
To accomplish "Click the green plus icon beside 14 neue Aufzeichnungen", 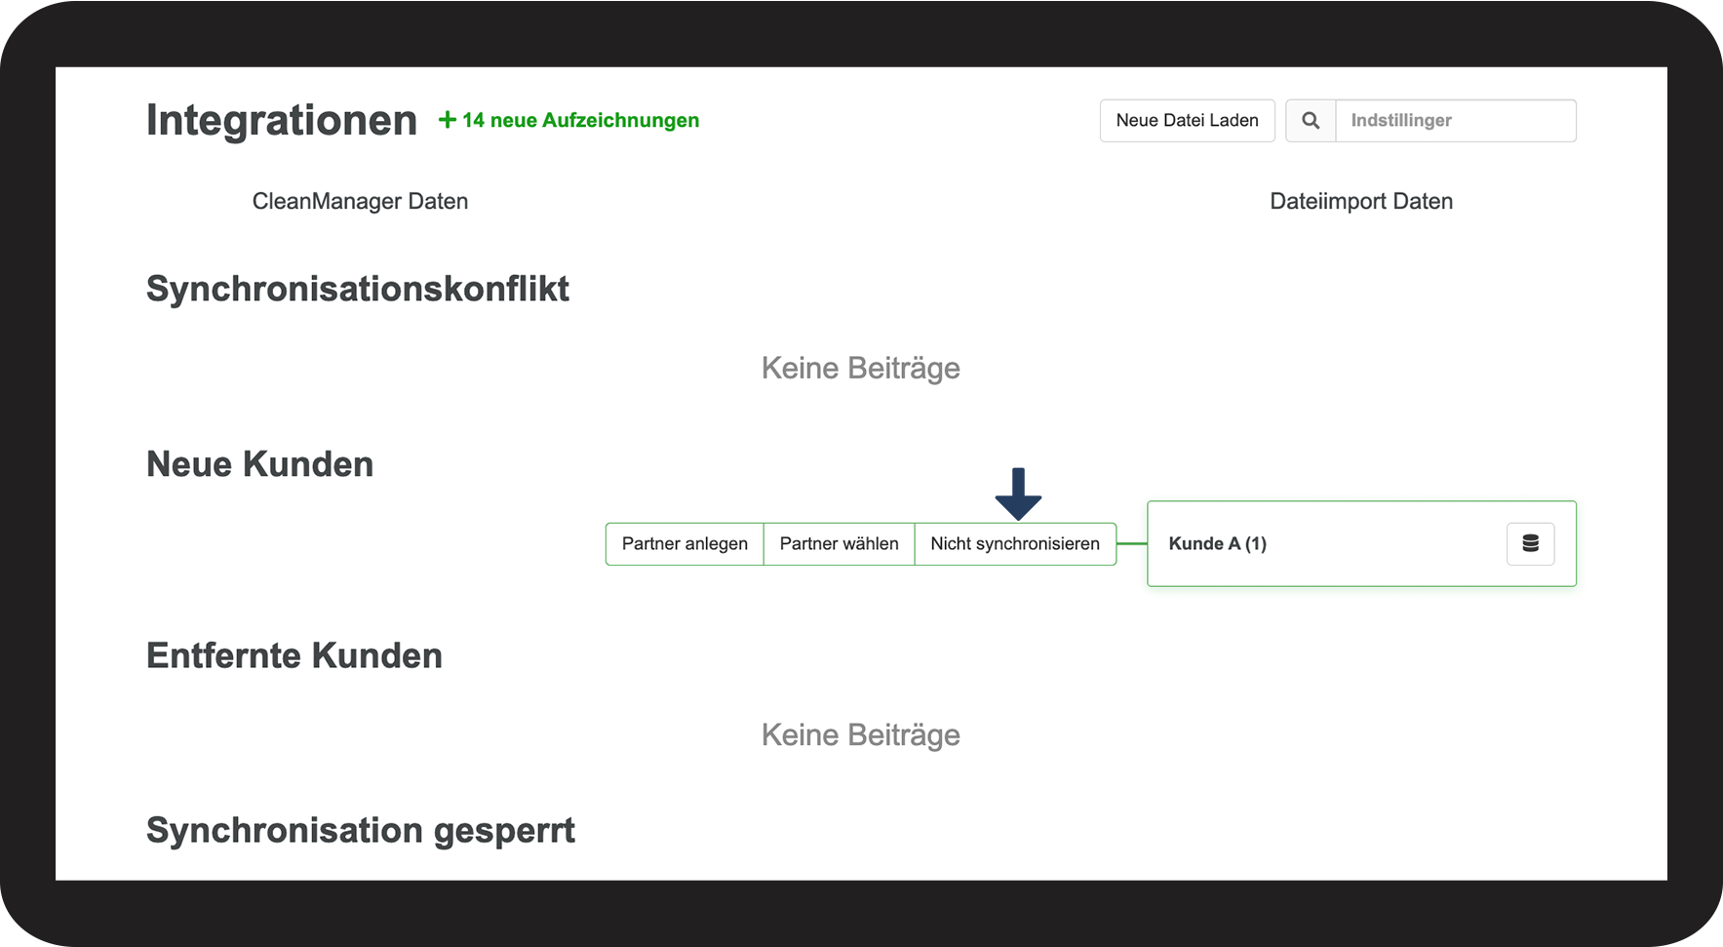I will (x=448, y=120).
